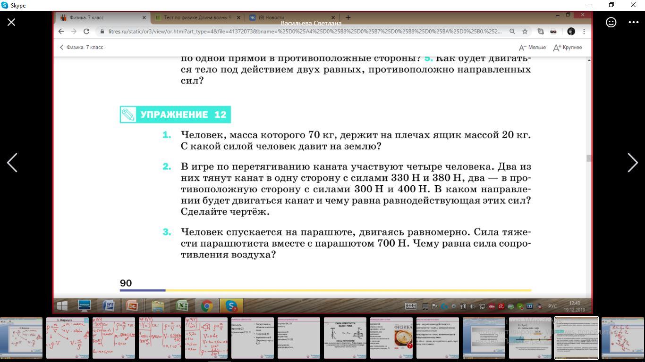Go back via 'Физика. 7 класс' reader link

81,47
